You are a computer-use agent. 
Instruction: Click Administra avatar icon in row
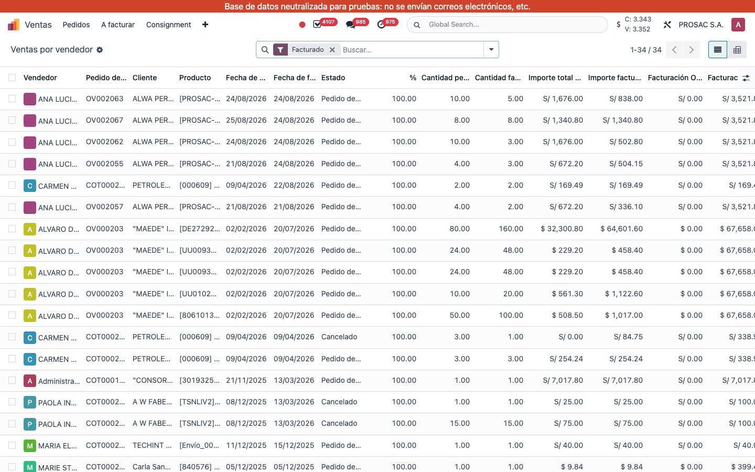pos(30,381)
